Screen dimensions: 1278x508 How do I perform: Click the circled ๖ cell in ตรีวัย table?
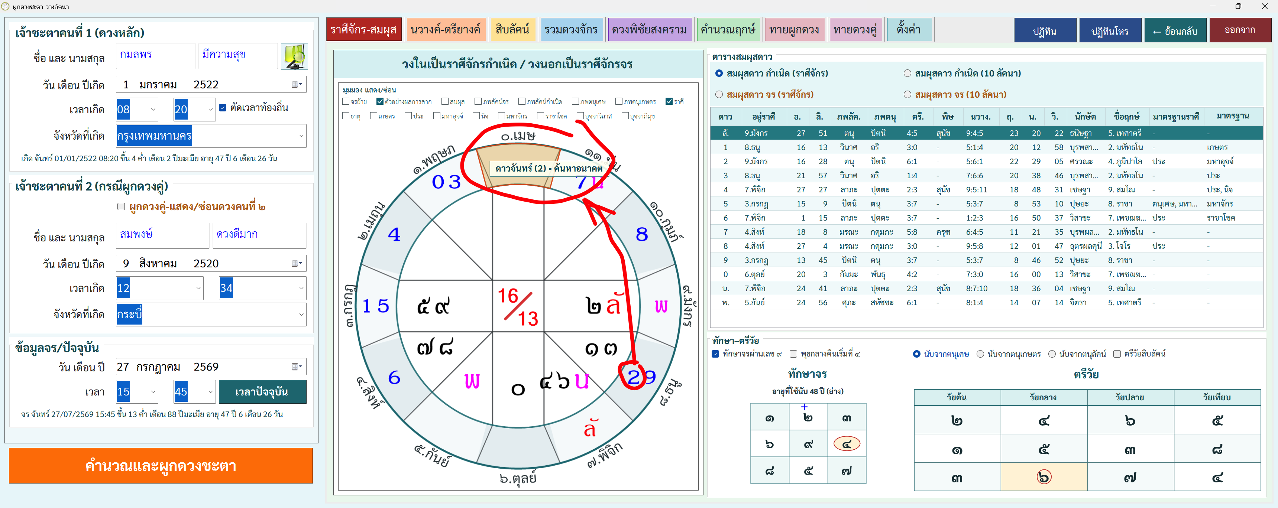coord(1044,477)
